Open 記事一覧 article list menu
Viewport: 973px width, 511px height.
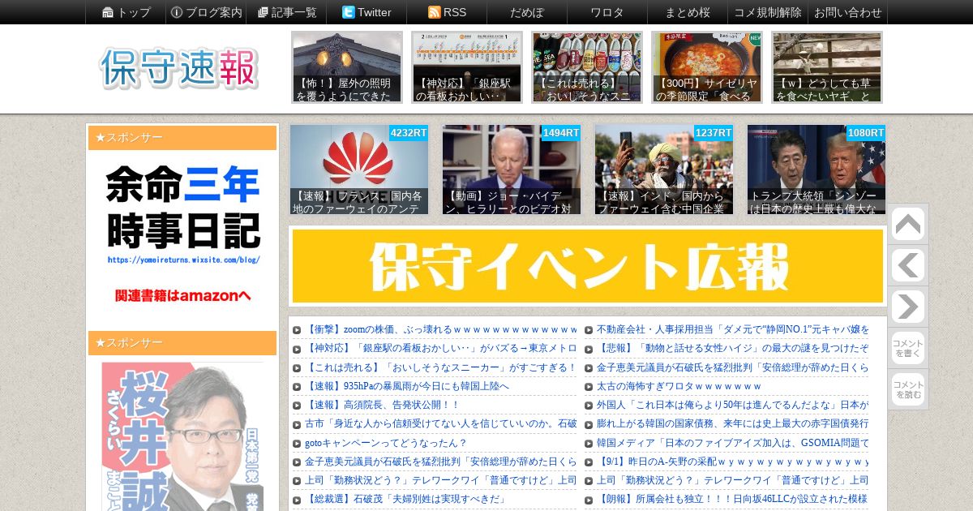(x=286, y=12)
